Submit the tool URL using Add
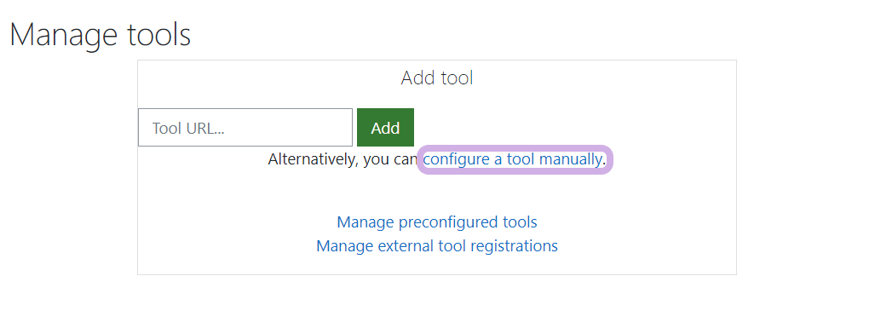 click(386, 128)
